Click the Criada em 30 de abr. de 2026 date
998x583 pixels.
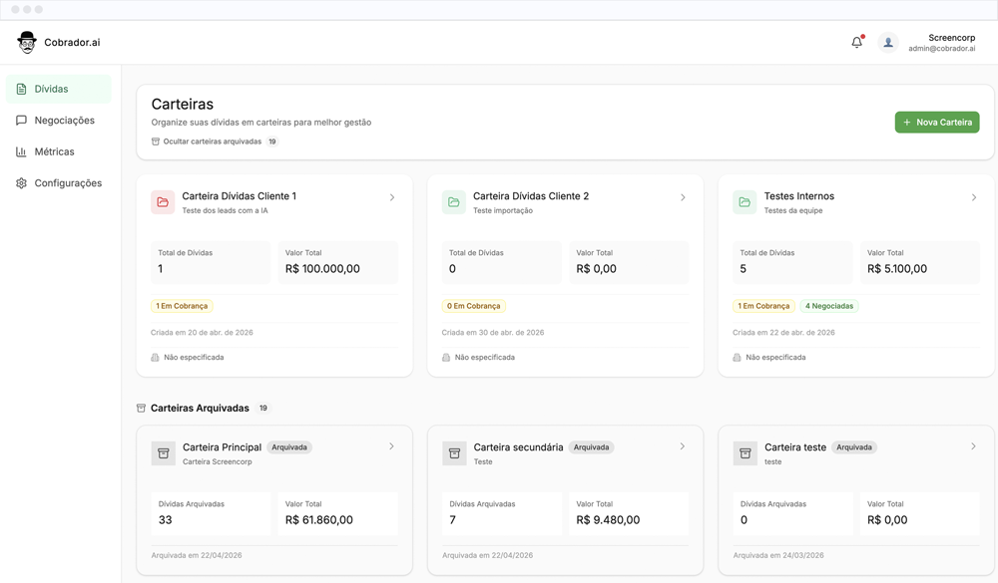tap(493, 333)
